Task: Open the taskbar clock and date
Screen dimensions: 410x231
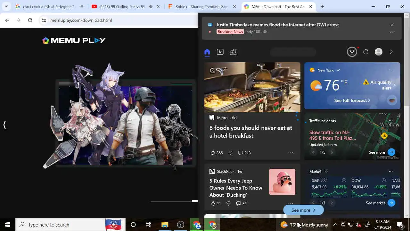Action: click(382, 225)
